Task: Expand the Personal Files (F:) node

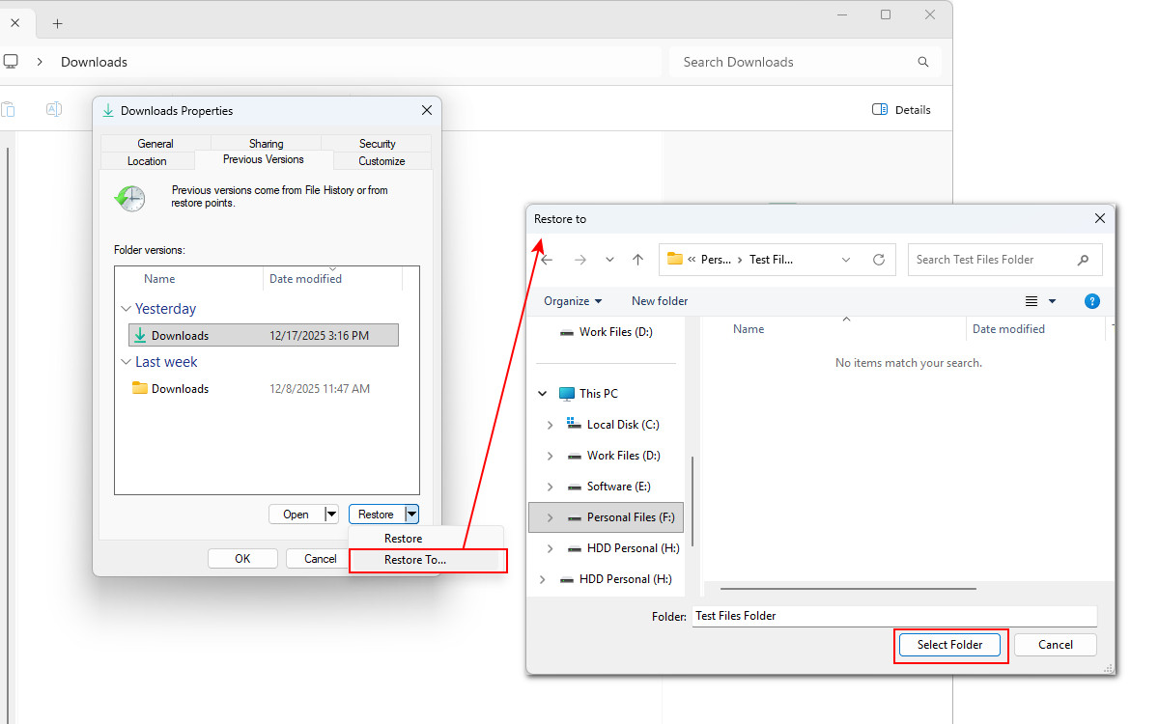Action: [551, 516]
